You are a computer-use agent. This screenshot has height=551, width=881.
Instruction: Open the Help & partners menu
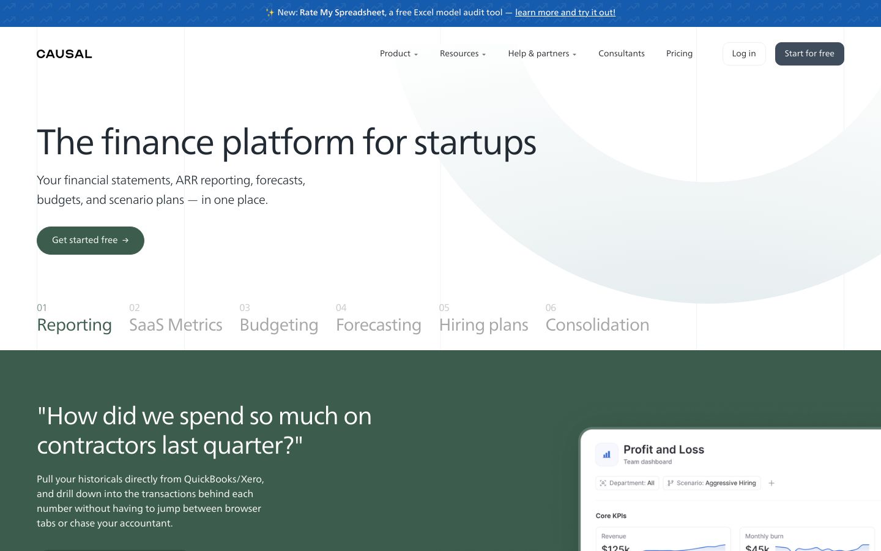[542, 54]
